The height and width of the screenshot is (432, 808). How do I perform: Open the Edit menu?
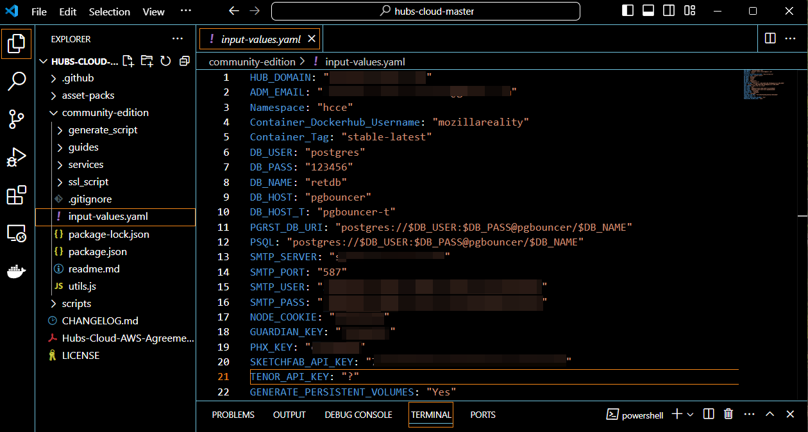[x=67, y=12]
